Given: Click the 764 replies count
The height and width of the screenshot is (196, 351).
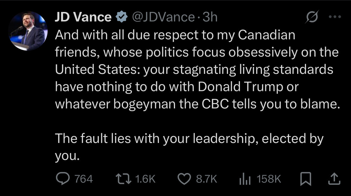Looking at the screenshot, I should [x=83, y=179].
